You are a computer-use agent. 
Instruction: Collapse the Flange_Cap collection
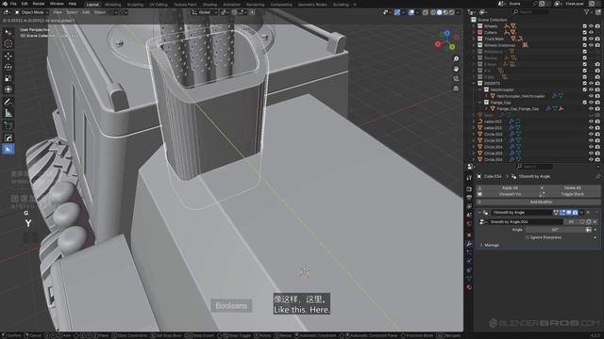480,103
